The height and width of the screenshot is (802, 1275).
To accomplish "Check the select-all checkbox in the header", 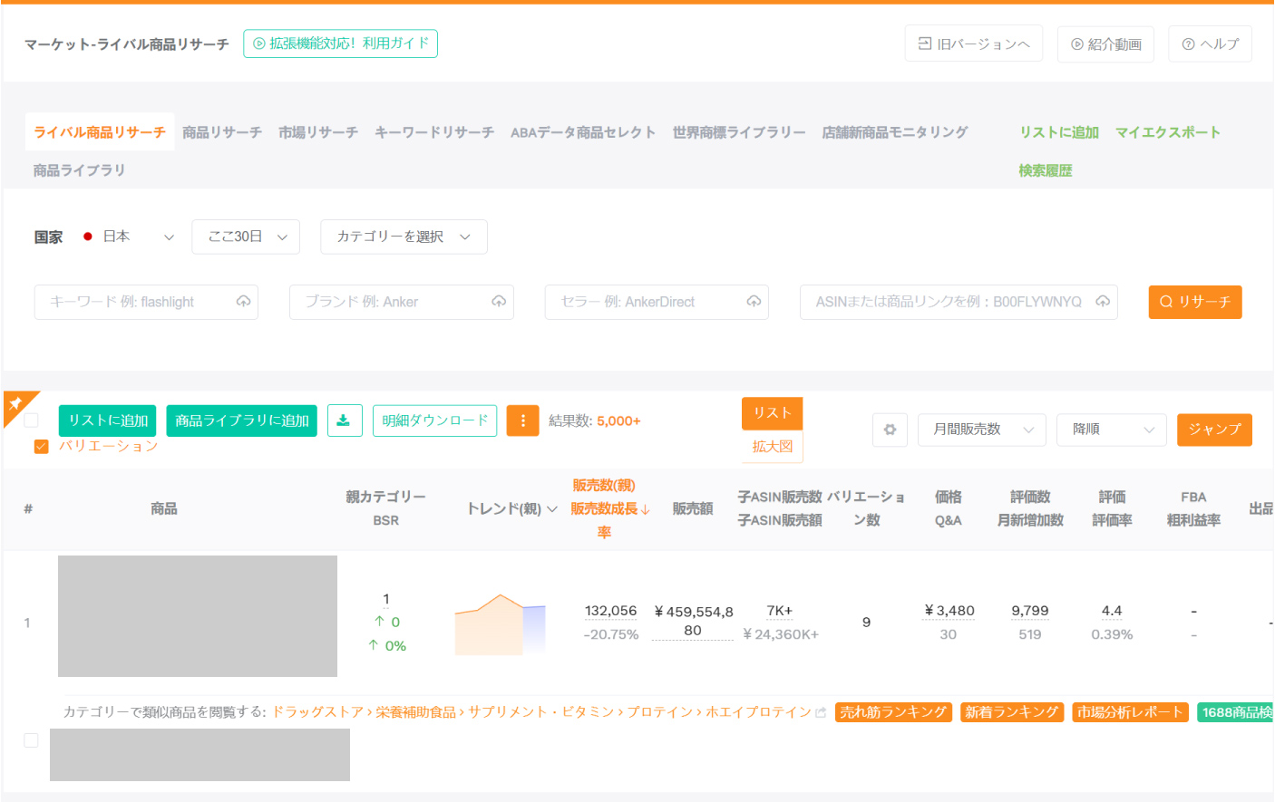I will click(x=31, y=419).
